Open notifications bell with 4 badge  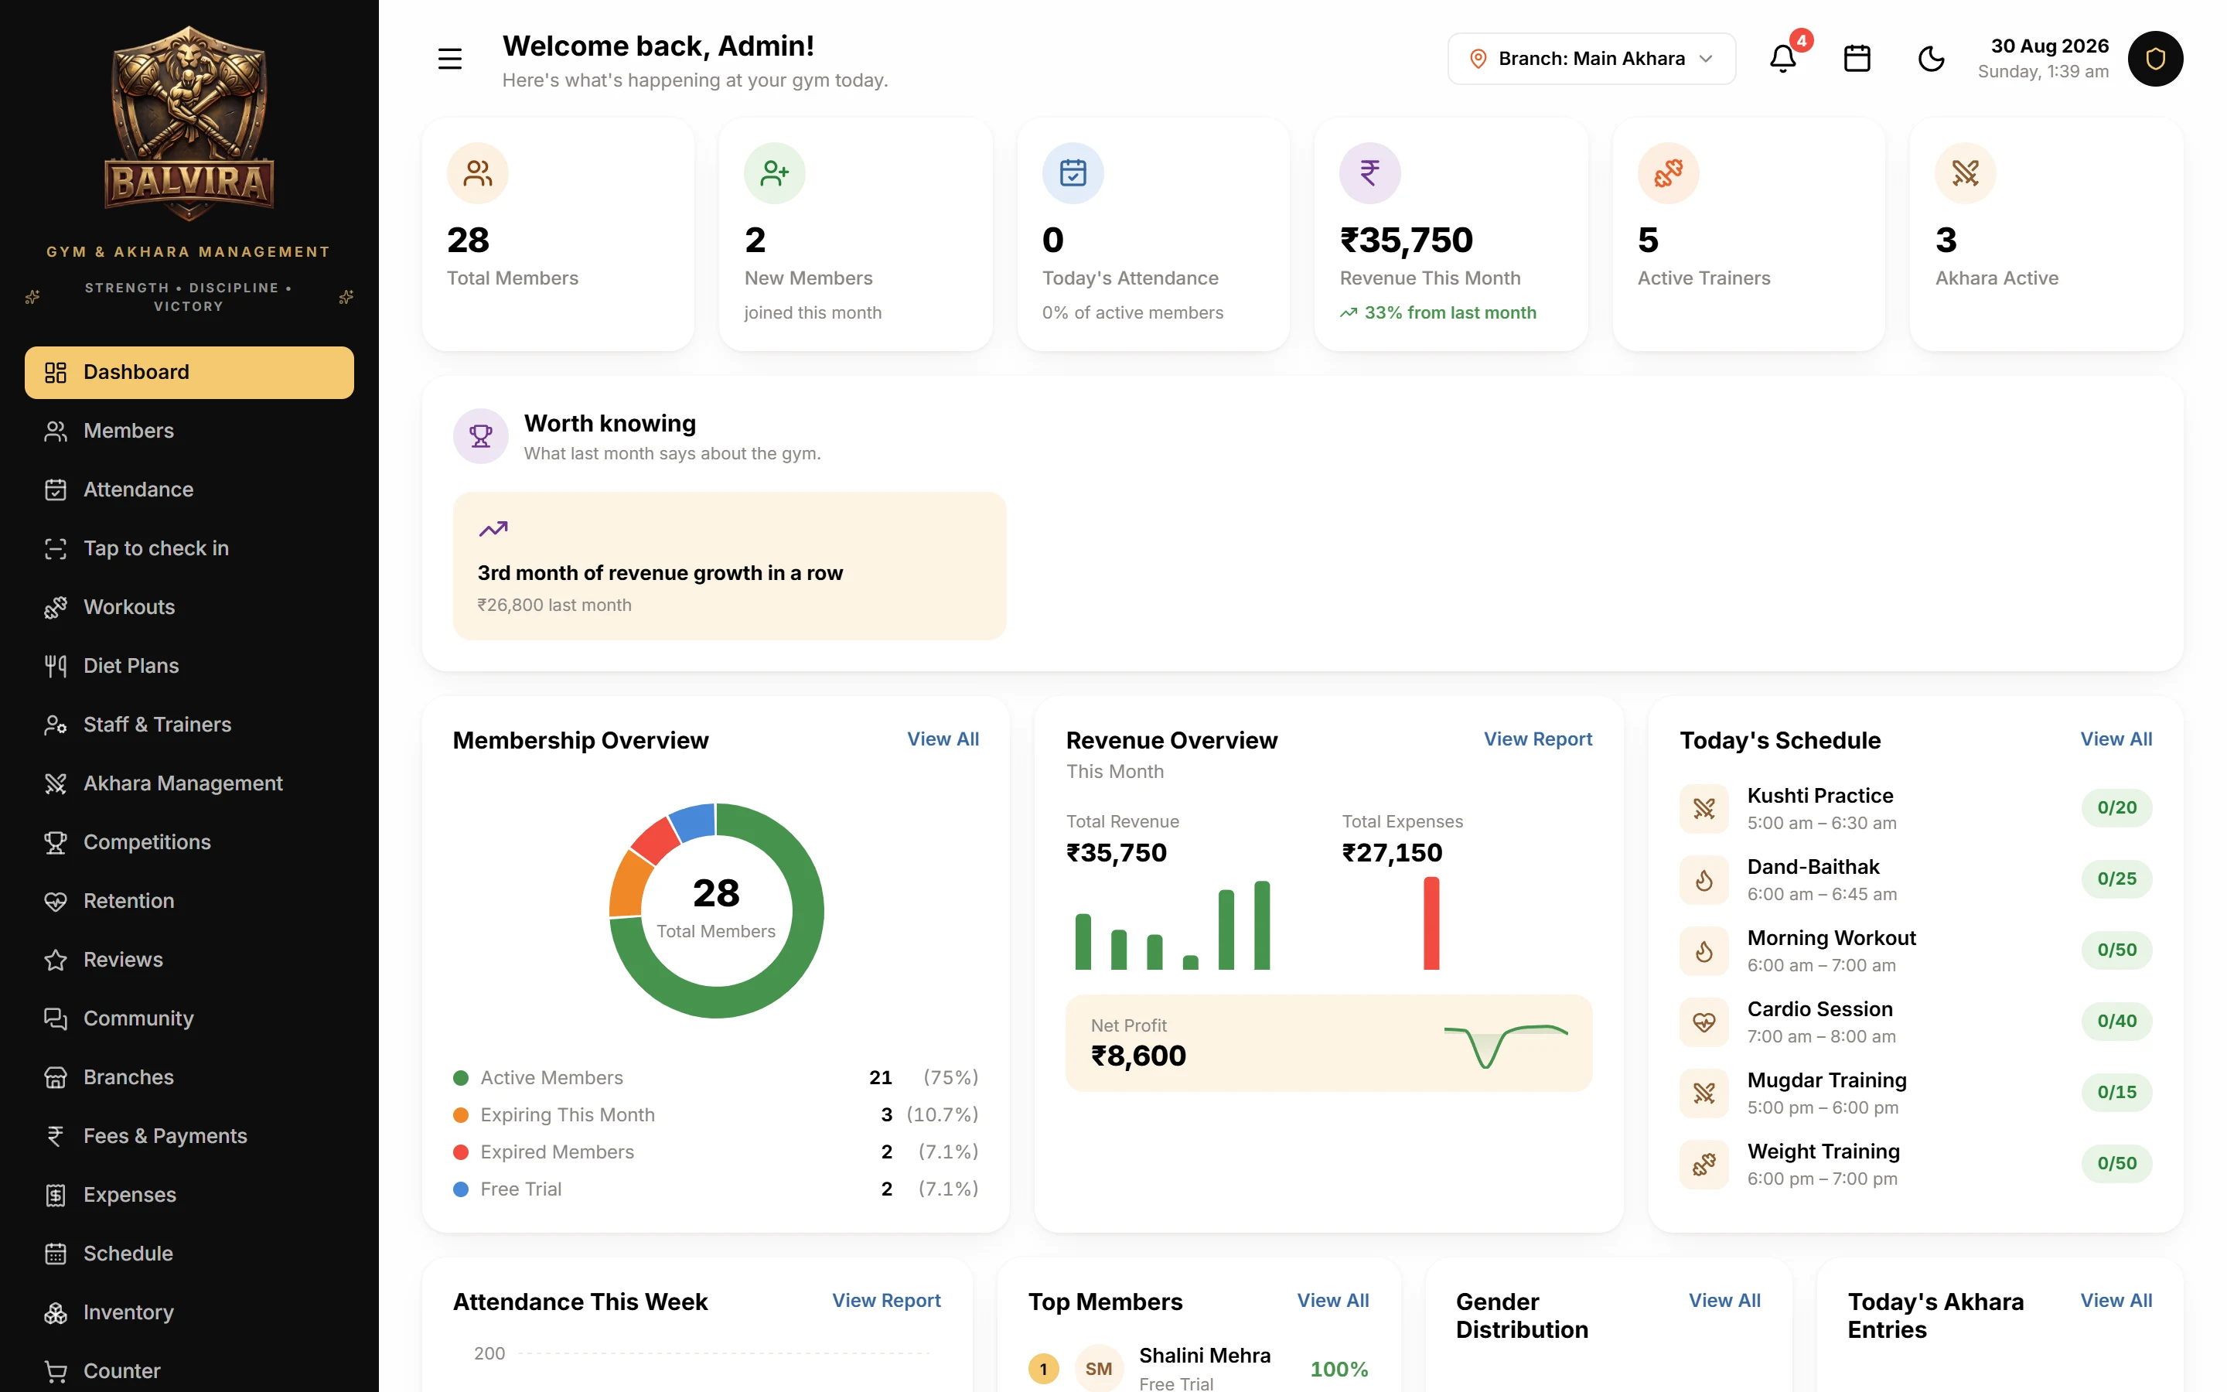(1782, 59)
